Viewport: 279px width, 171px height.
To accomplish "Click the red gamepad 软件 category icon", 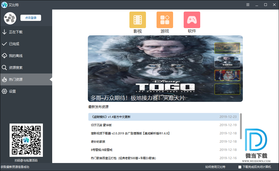I will click(x=192, y=20).
